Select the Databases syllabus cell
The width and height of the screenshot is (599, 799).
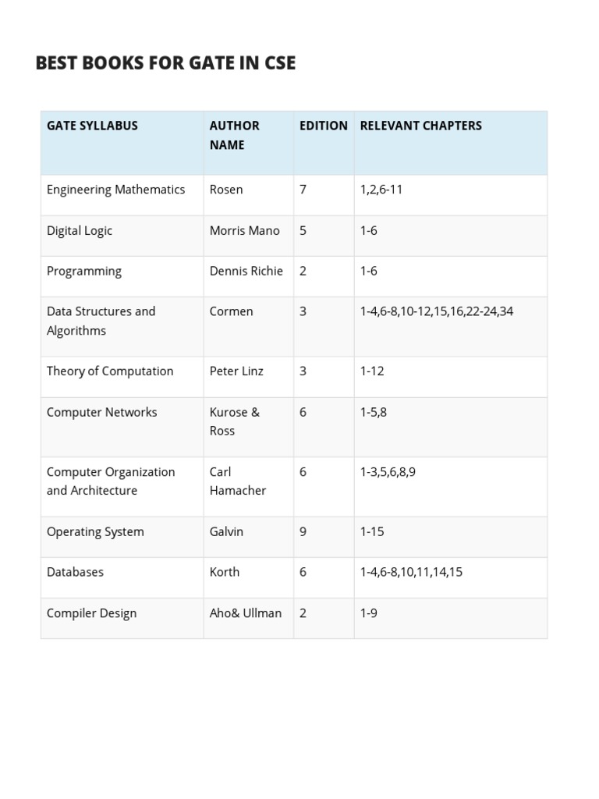click(x=75, y=572)
